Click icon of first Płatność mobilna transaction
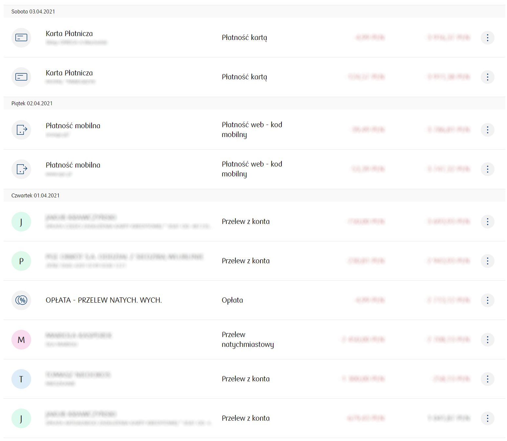507x441 pixels. coord(21,130)
